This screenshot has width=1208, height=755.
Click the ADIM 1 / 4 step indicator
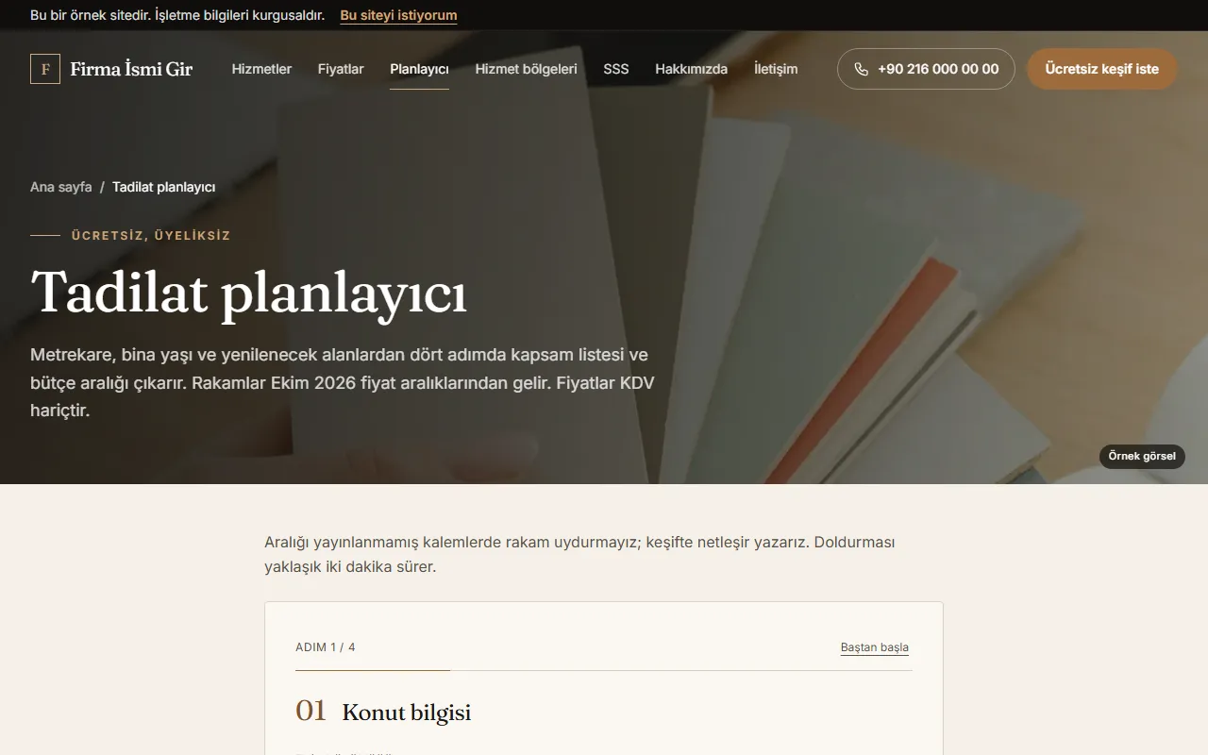(325, 647)
